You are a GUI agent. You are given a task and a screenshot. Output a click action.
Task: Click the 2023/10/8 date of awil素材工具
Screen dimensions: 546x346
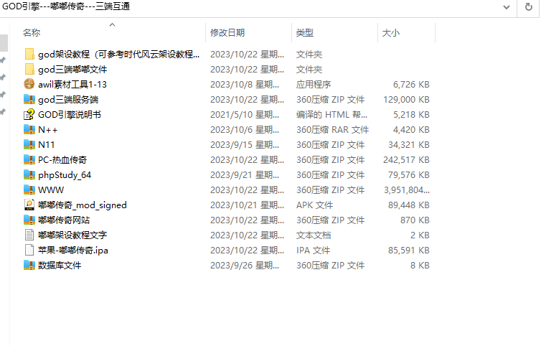pos(245,84)
